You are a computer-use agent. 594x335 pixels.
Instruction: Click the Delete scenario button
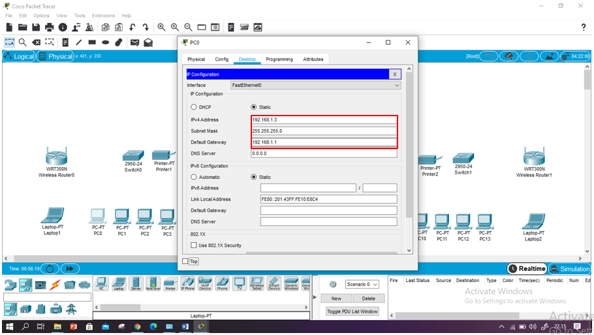click(369, 298)
